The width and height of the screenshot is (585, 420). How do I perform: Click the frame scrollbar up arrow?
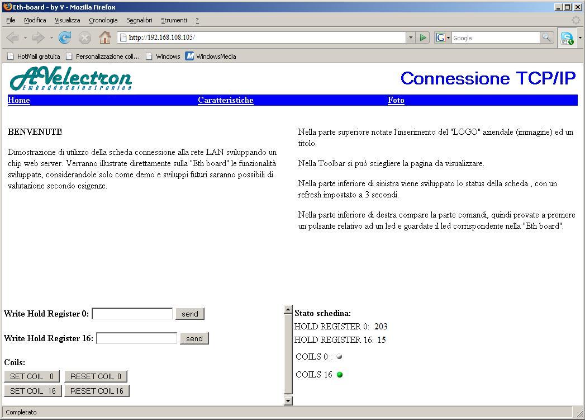click(x=288, y=309)
